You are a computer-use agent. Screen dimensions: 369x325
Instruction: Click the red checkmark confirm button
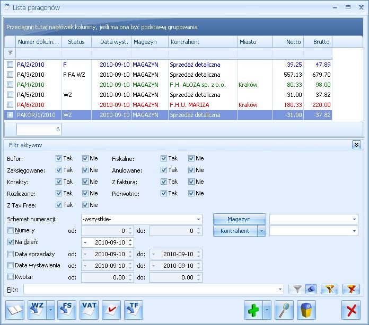point(111,310)
